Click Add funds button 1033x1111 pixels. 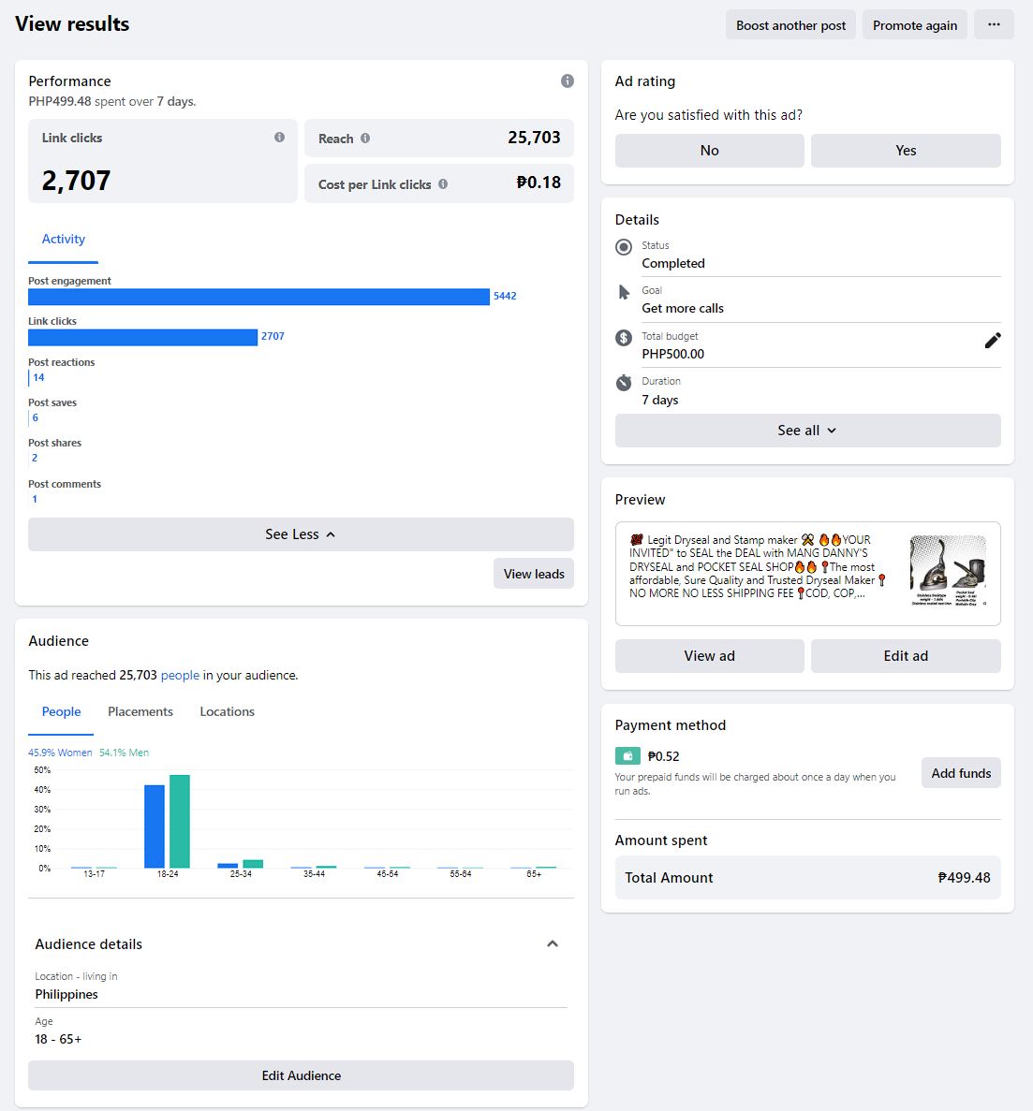point(961,773)
